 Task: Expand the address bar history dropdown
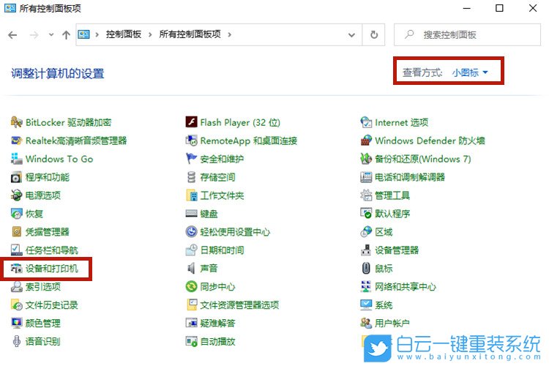pos(351,34)
